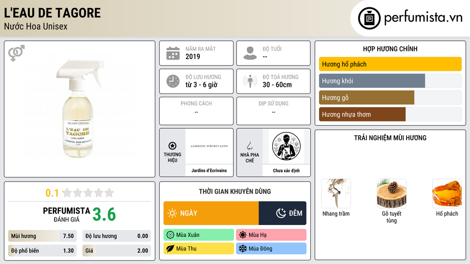Viewport: 470px width, 264px height.
Task: Click the person silhouette icon for Độ tuổi
Action: [250, 53]
